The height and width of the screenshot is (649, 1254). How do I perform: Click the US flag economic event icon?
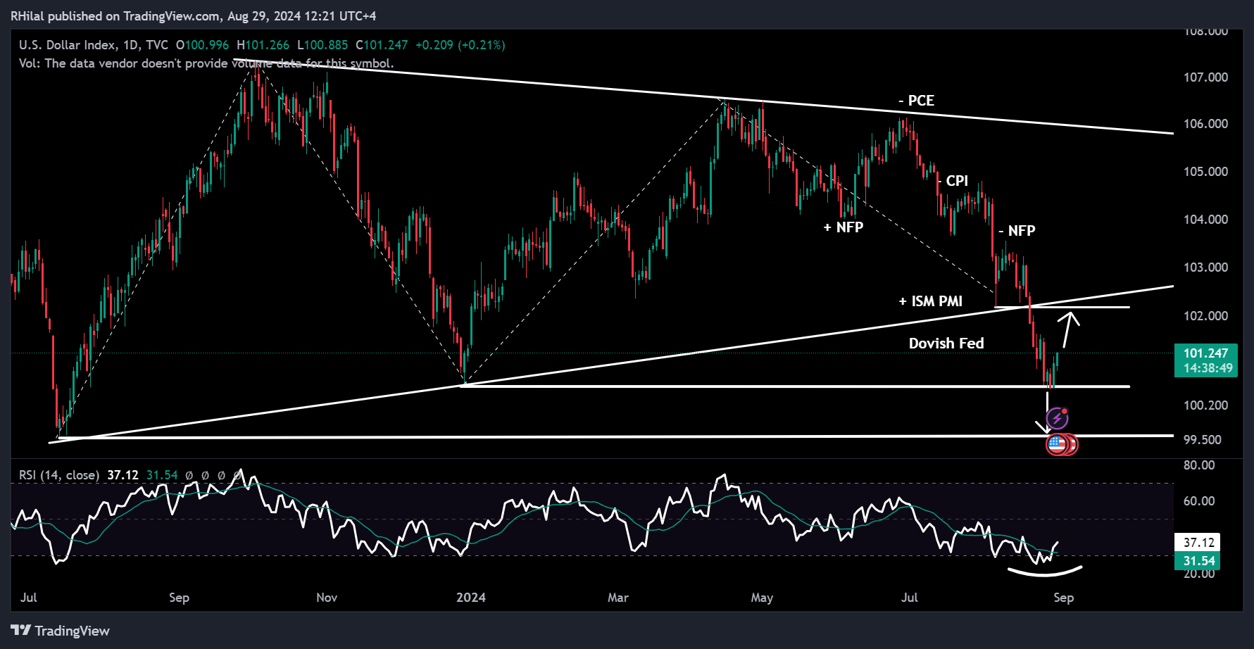click(x=1056, y=444)
